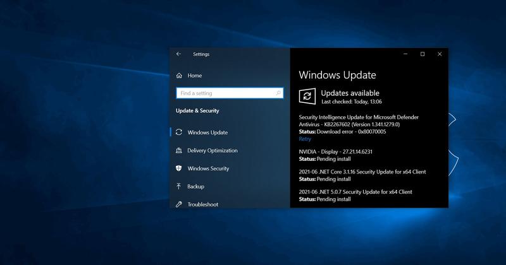
Task: Click the search magnifier icon
Action: coord(278,93)
